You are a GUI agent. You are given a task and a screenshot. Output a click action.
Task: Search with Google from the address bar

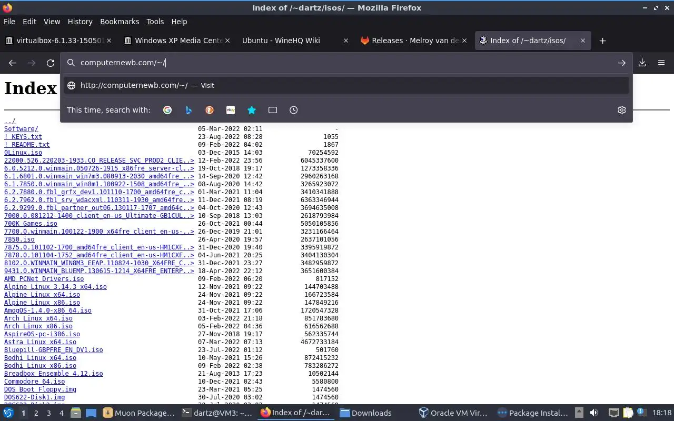[167, 110]
